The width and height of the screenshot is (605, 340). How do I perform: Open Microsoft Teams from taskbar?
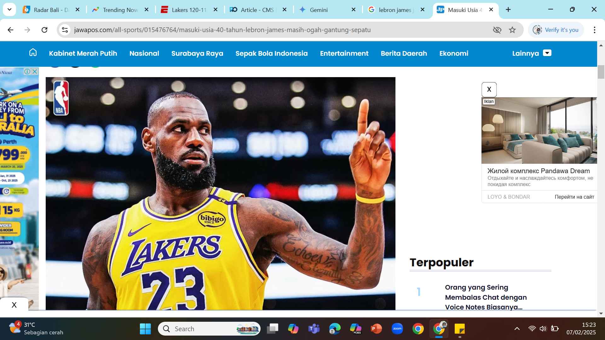pyautogui.click(x=314, y=329)
